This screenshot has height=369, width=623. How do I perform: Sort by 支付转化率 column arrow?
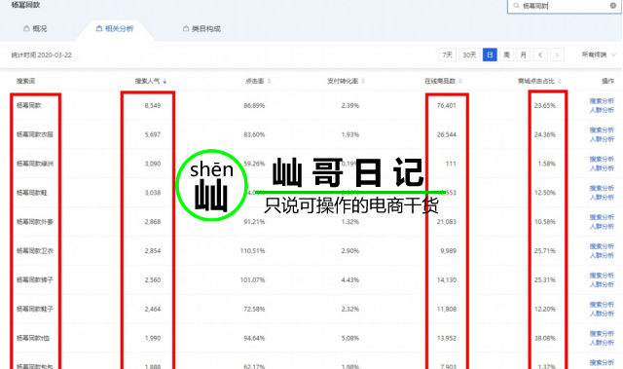coord(363,81)
